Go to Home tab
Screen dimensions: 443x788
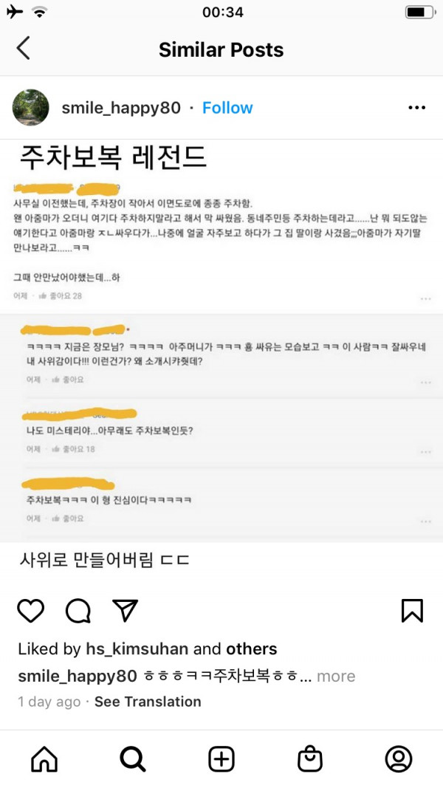[44, 758]
